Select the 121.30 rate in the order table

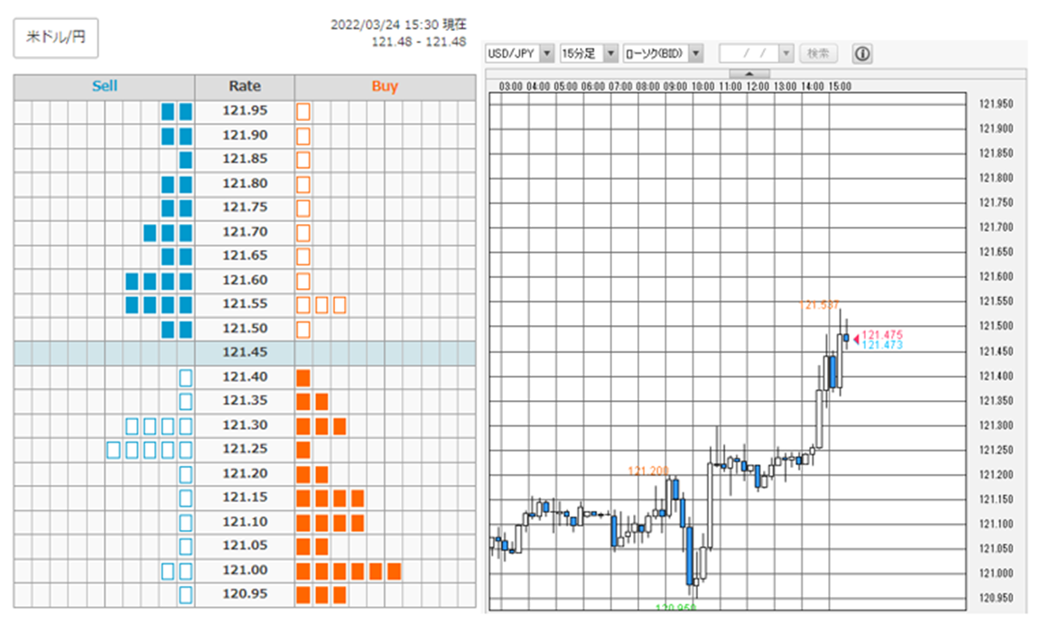245,425
